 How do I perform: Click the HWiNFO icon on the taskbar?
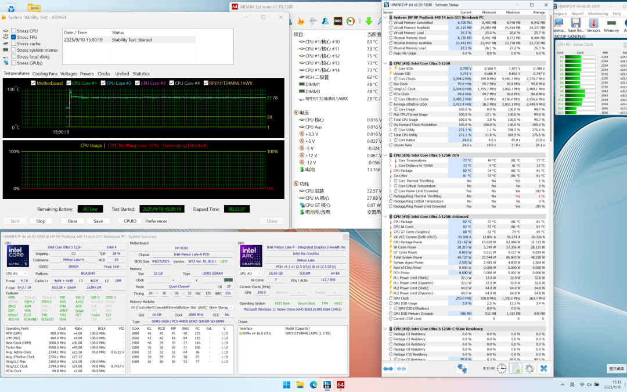pyautogui.click(x=327, y=385)
